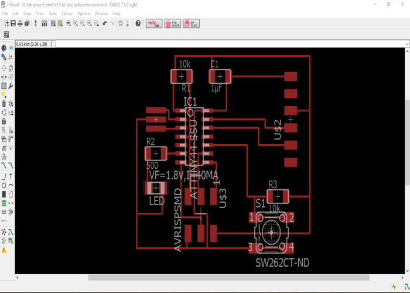The image size is (410, 293).
Task: Select the Info tool
Action: click(x=4, y=48)
